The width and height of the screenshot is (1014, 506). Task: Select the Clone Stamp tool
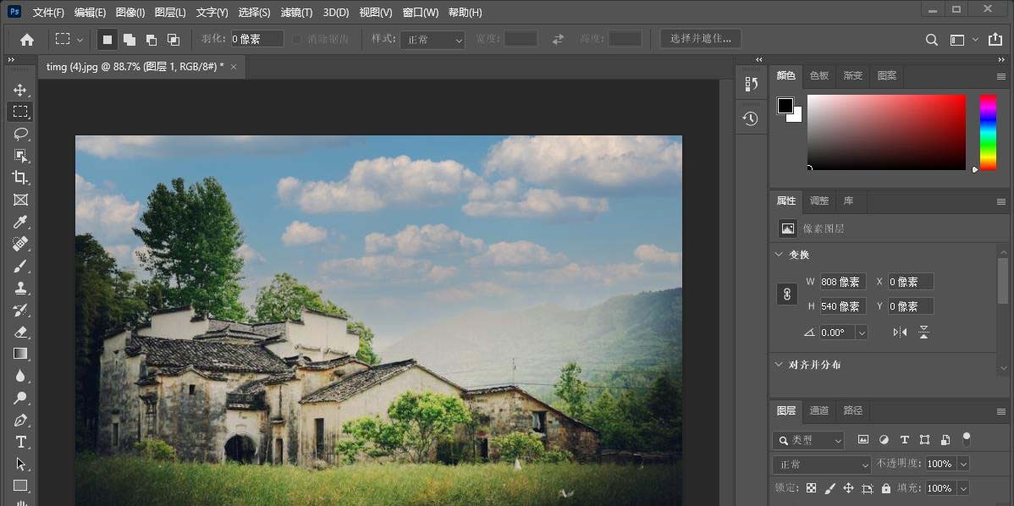(20, 288)
